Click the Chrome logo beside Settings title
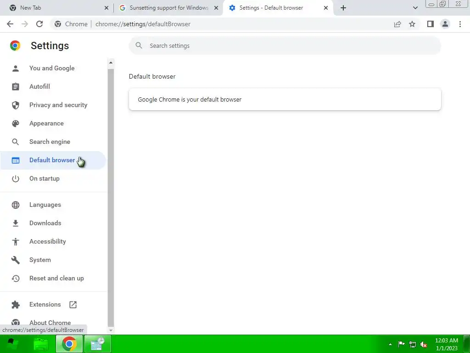This screenshot has width=470, height=353. tap(15, 46)
